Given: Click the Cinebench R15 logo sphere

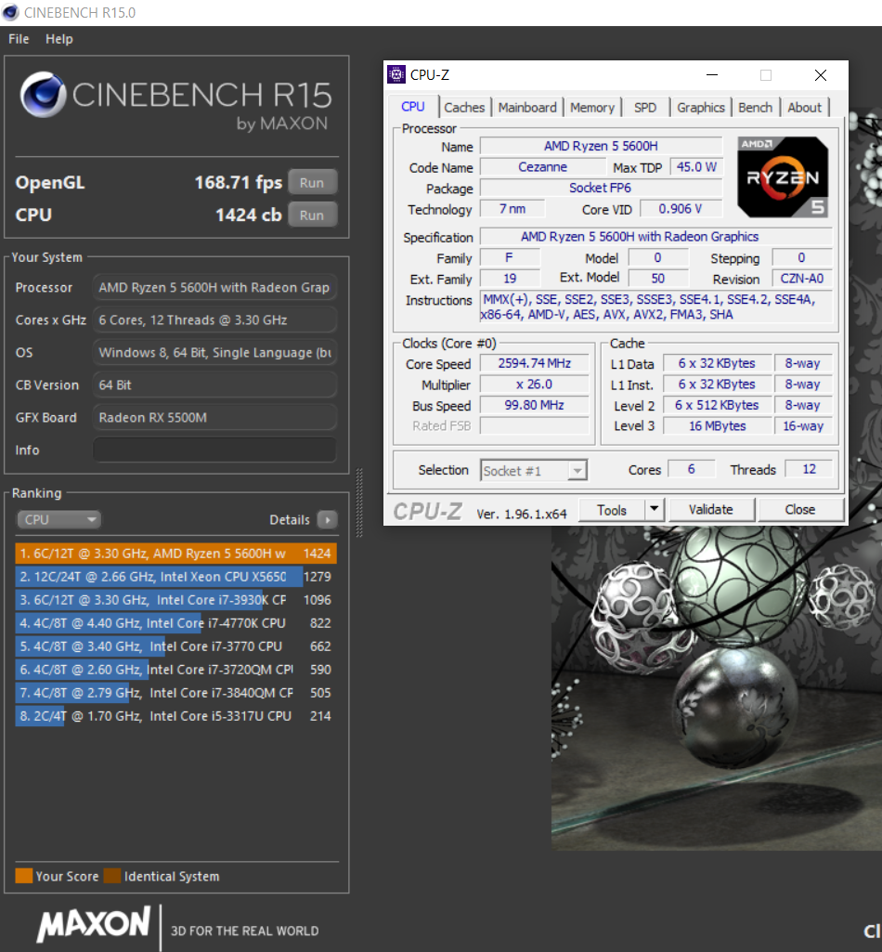Looking at the screenshot, I should pyautogui.click(x=43, y=95).
